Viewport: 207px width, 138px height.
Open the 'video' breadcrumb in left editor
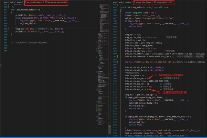coord(19,2)
